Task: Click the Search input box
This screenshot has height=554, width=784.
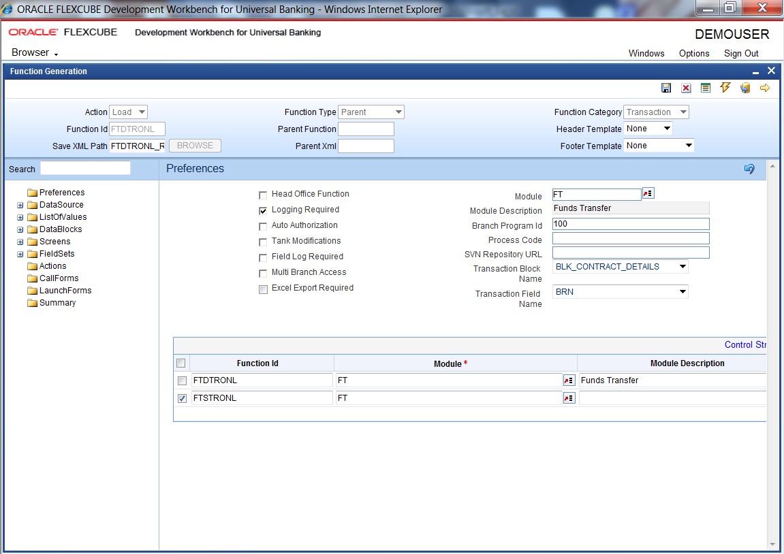Action: tap(85, 168)
